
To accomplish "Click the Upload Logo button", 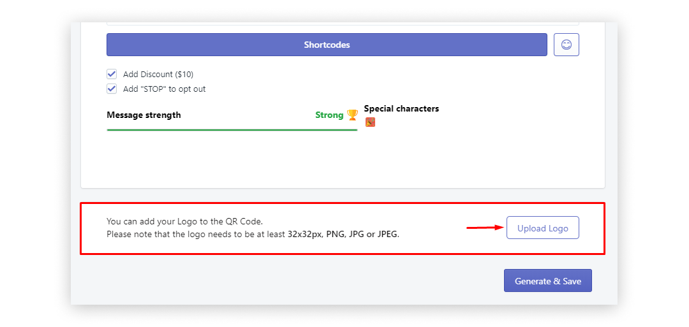I will (543, 228).
